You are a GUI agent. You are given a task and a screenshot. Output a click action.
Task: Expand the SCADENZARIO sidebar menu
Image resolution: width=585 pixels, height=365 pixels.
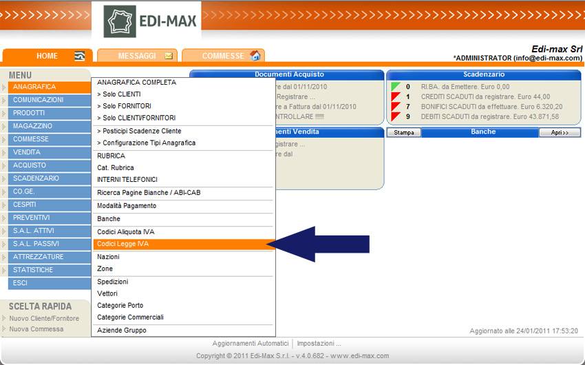(36, 178)
